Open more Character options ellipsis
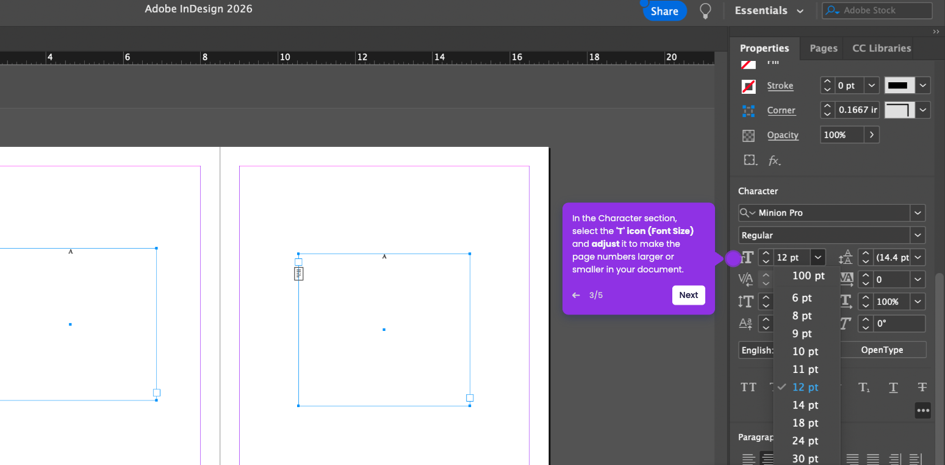Screen dimensions: 945x465 pos(923,410)
